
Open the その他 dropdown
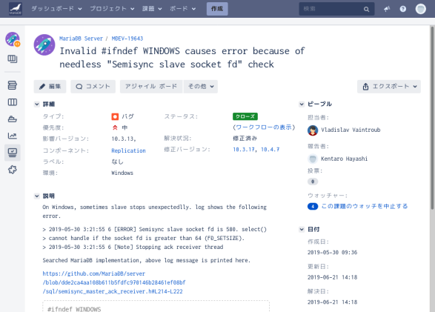(201, 87)
